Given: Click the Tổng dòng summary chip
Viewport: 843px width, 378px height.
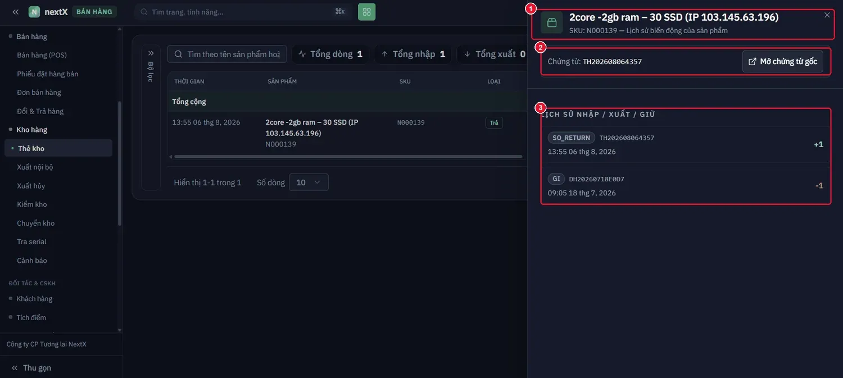Looking at the screenshot, I should 330,54.
